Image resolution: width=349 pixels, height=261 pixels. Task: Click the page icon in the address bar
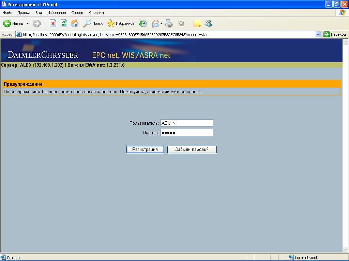point(19,34)
